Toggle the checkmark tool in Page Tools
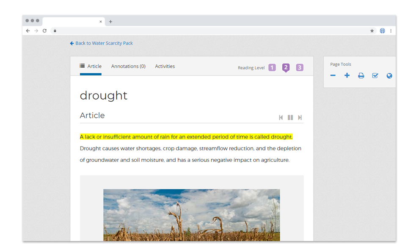Image resolution: width=419 pixels, height=244 pixels. click(375, 76)
